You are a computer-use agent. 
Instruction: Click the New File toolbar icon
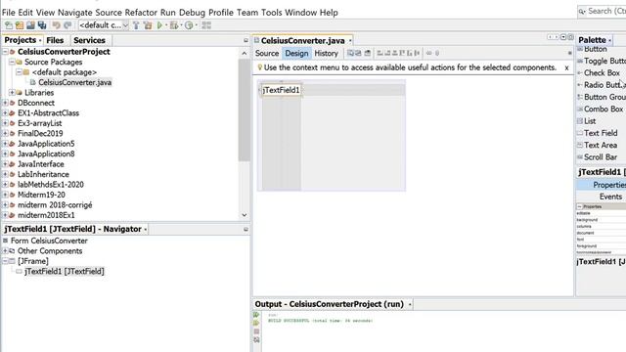click(x=9, y=25)
